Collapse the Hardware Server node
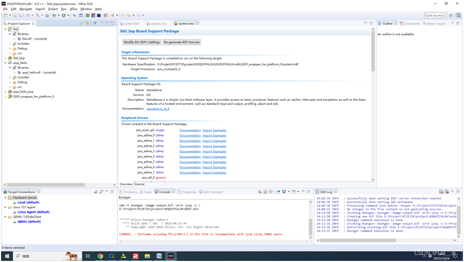The width and height of the screenshot is (464, 262). (x=5, y=197)
